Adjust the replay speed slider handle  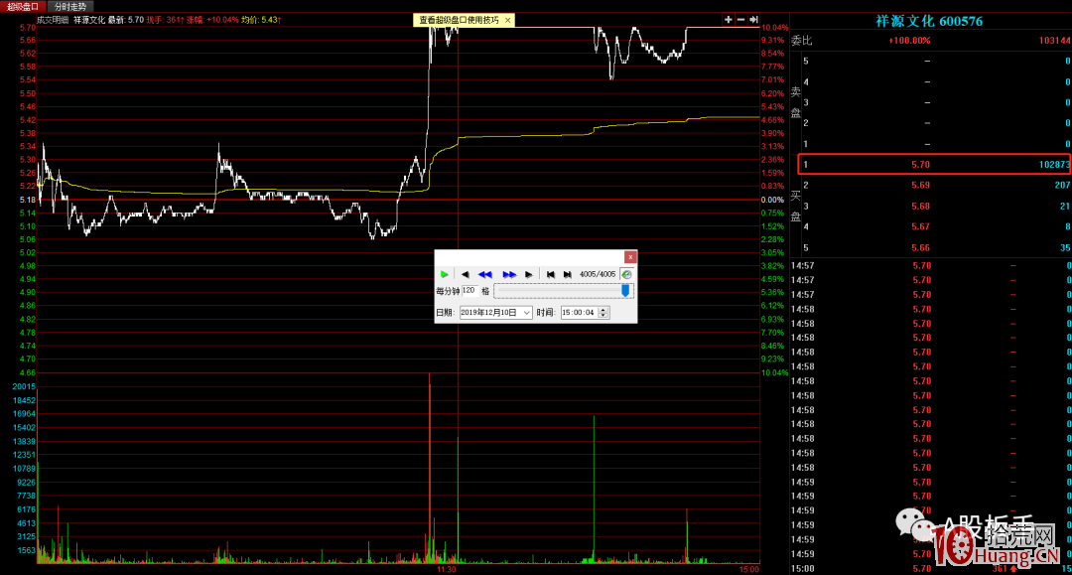[x=625, y=291]
